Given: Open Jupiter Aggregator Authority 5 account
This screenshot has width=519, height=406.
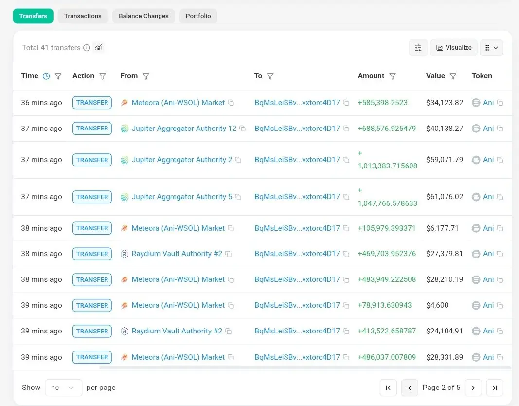Looking at the screenshot, I should point(182,197).
